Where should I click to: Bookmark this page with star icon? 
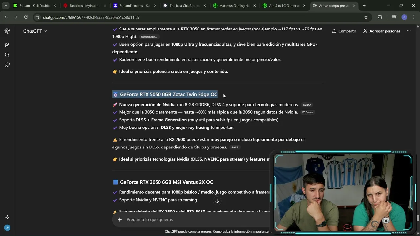point(366,17)
